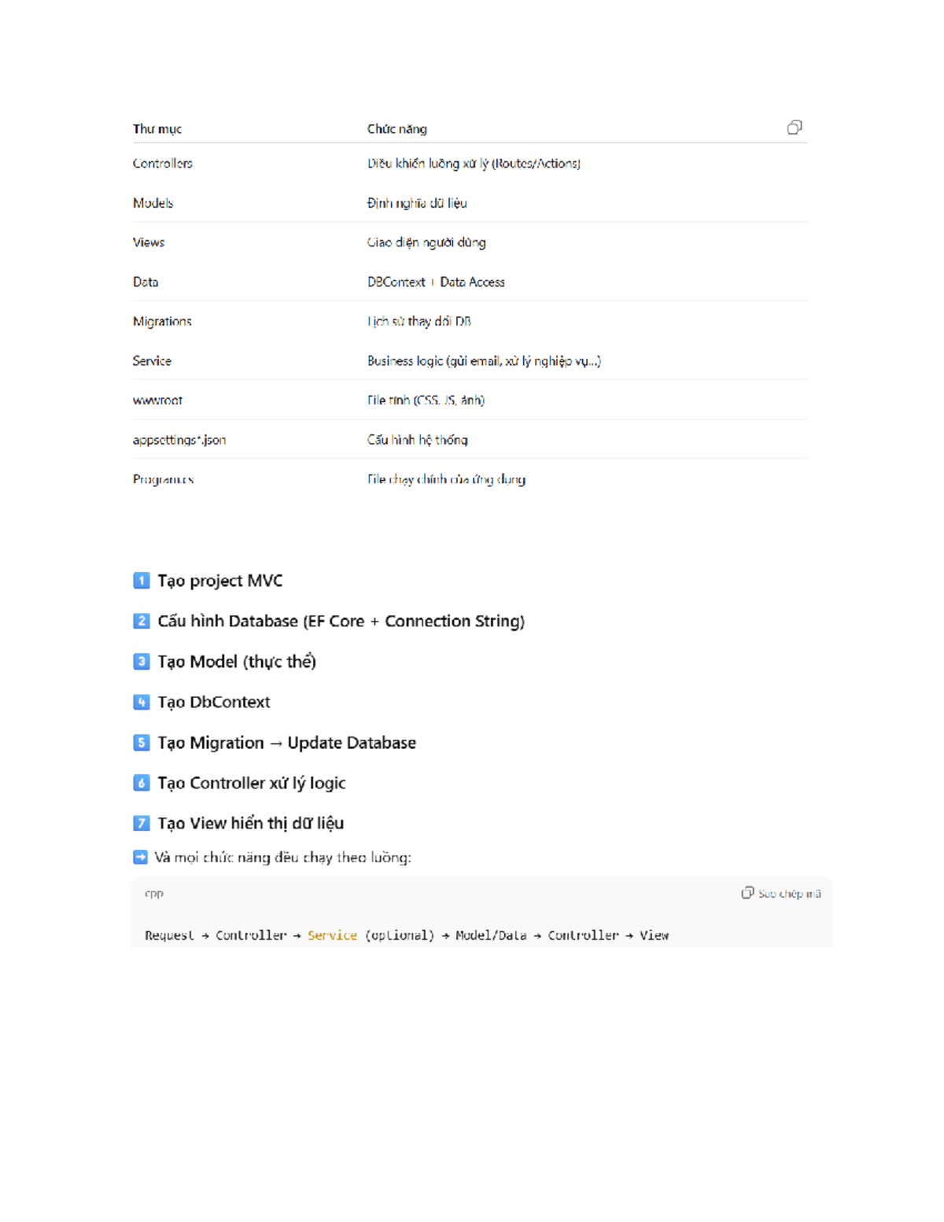
Task: Click the copy table icon
Action: coord(795,127)
